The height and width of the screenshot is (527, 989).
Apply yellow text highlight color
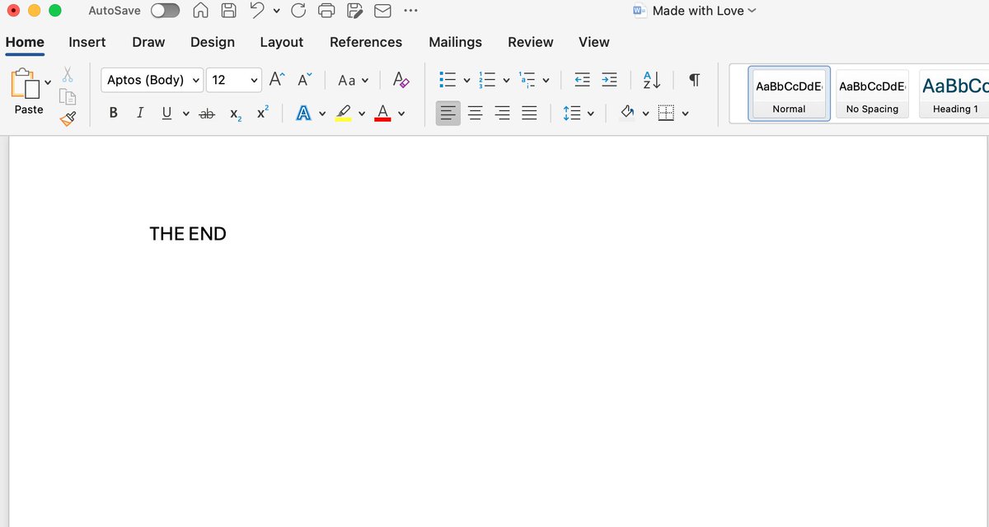[344, 113]
